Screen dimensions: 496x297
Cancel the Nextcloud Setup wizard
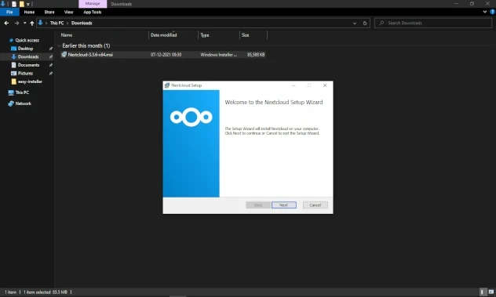coord(315,205)
